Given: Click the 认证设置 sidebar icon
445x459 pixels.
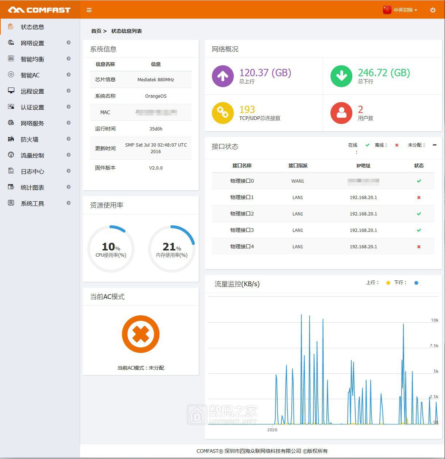Looking at the screenshot, I should click(11, 106).
